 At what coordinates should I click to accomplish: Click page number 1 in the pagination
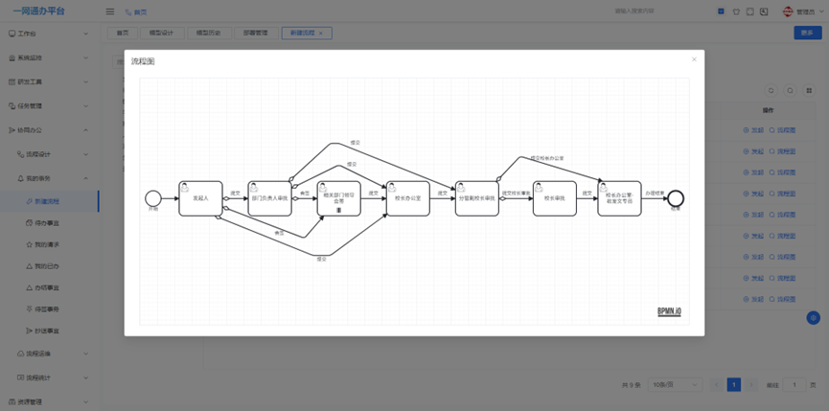pyautogui.click(x=733, y=384)
